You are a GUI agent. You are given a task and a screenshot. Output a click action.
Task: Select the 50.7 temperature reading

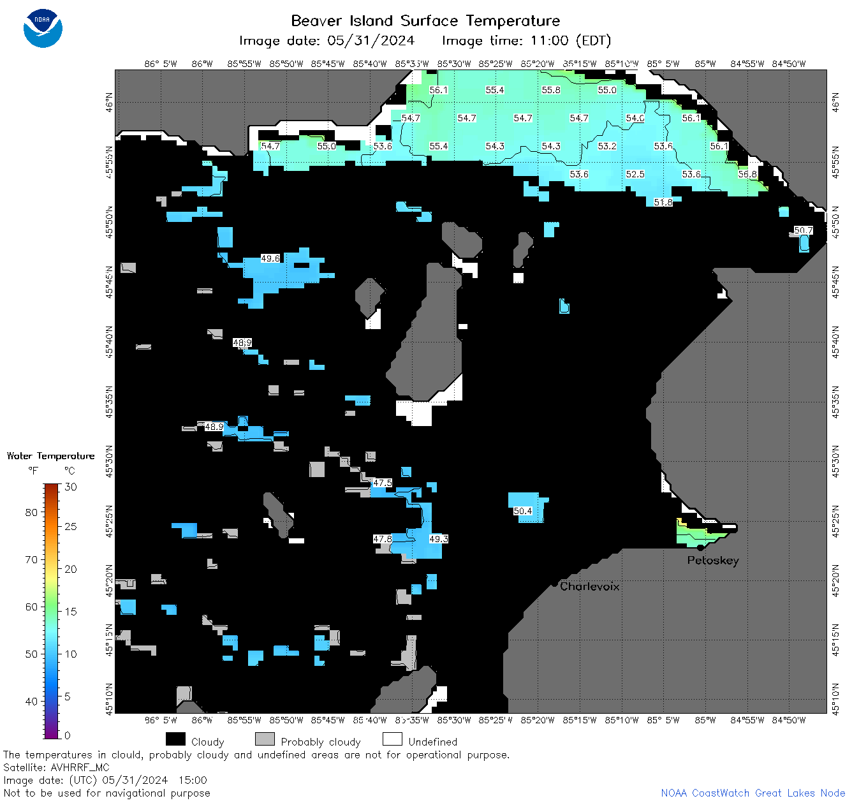[x=804, y=230]
